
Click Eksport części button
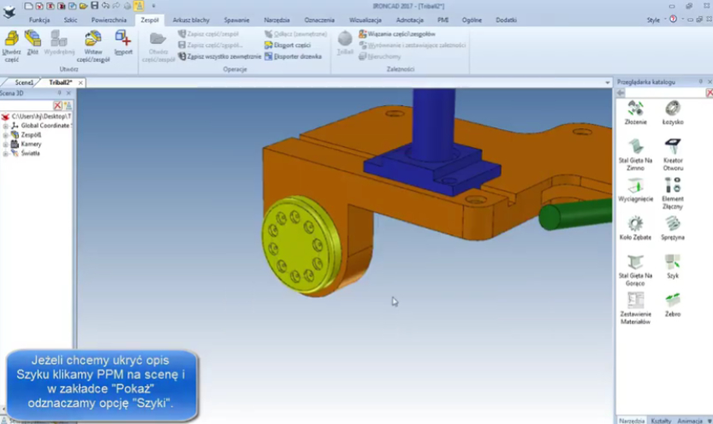pyautogui.click(x=289, y=45)
